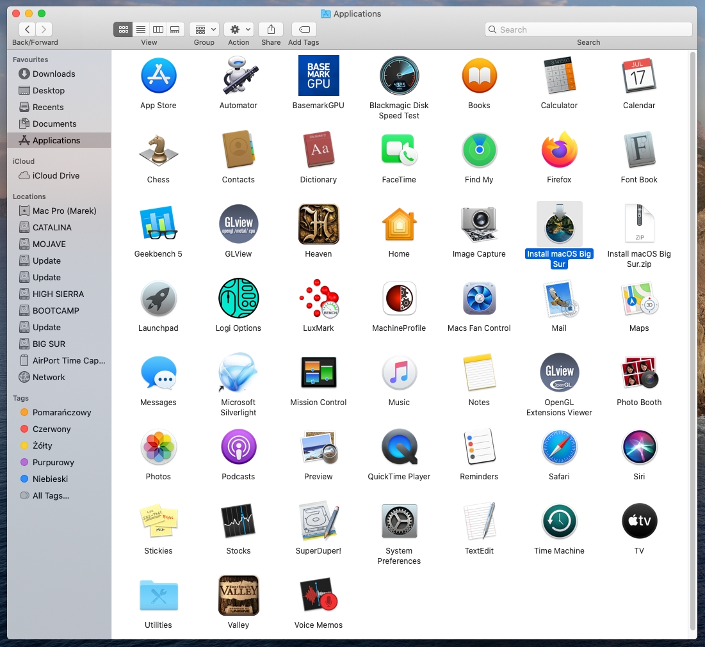705x647 pixels.
Task: Open Downloads in the sidebar
Action: click(60, 74)
